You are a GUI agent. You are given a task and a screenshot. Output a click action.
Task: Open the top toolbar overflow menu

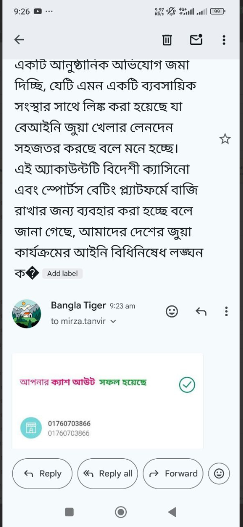[x=224, y=40]
